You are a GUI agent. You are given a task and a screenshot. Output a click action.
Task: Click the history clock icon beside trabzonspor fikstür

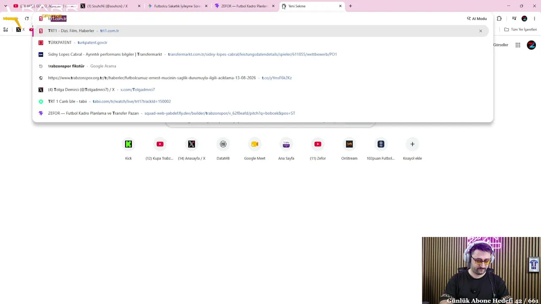tap(41, 66)
